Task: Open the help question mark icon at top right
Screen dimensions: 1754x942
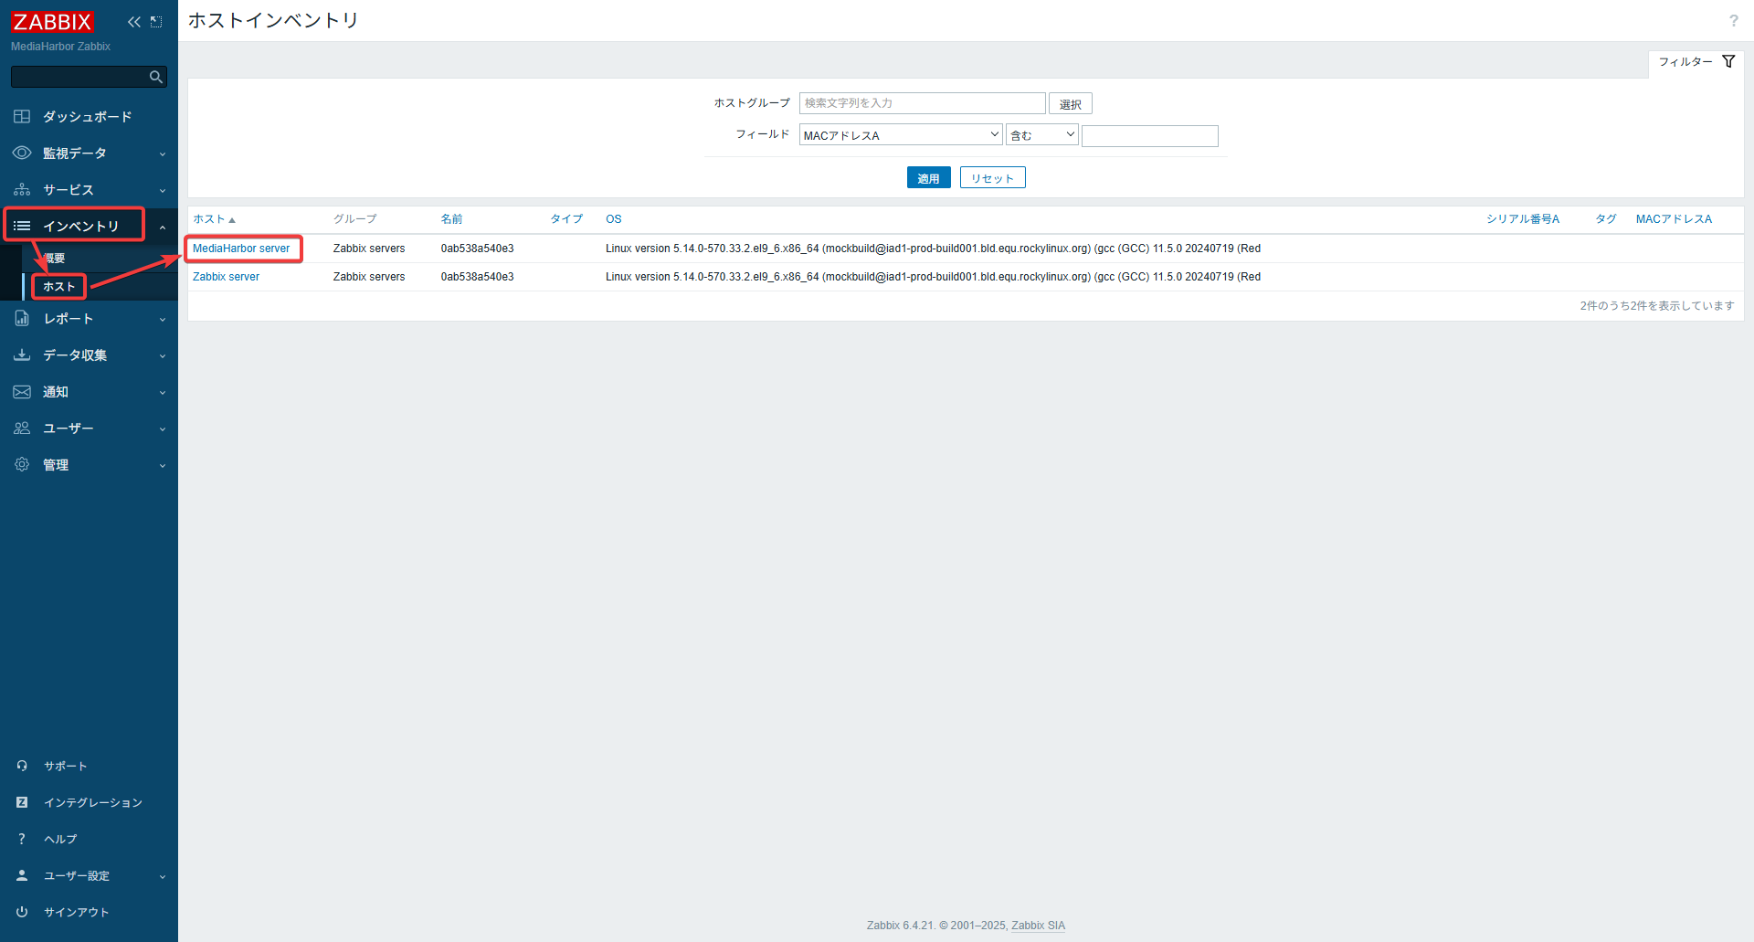Action: (1733, 21)
